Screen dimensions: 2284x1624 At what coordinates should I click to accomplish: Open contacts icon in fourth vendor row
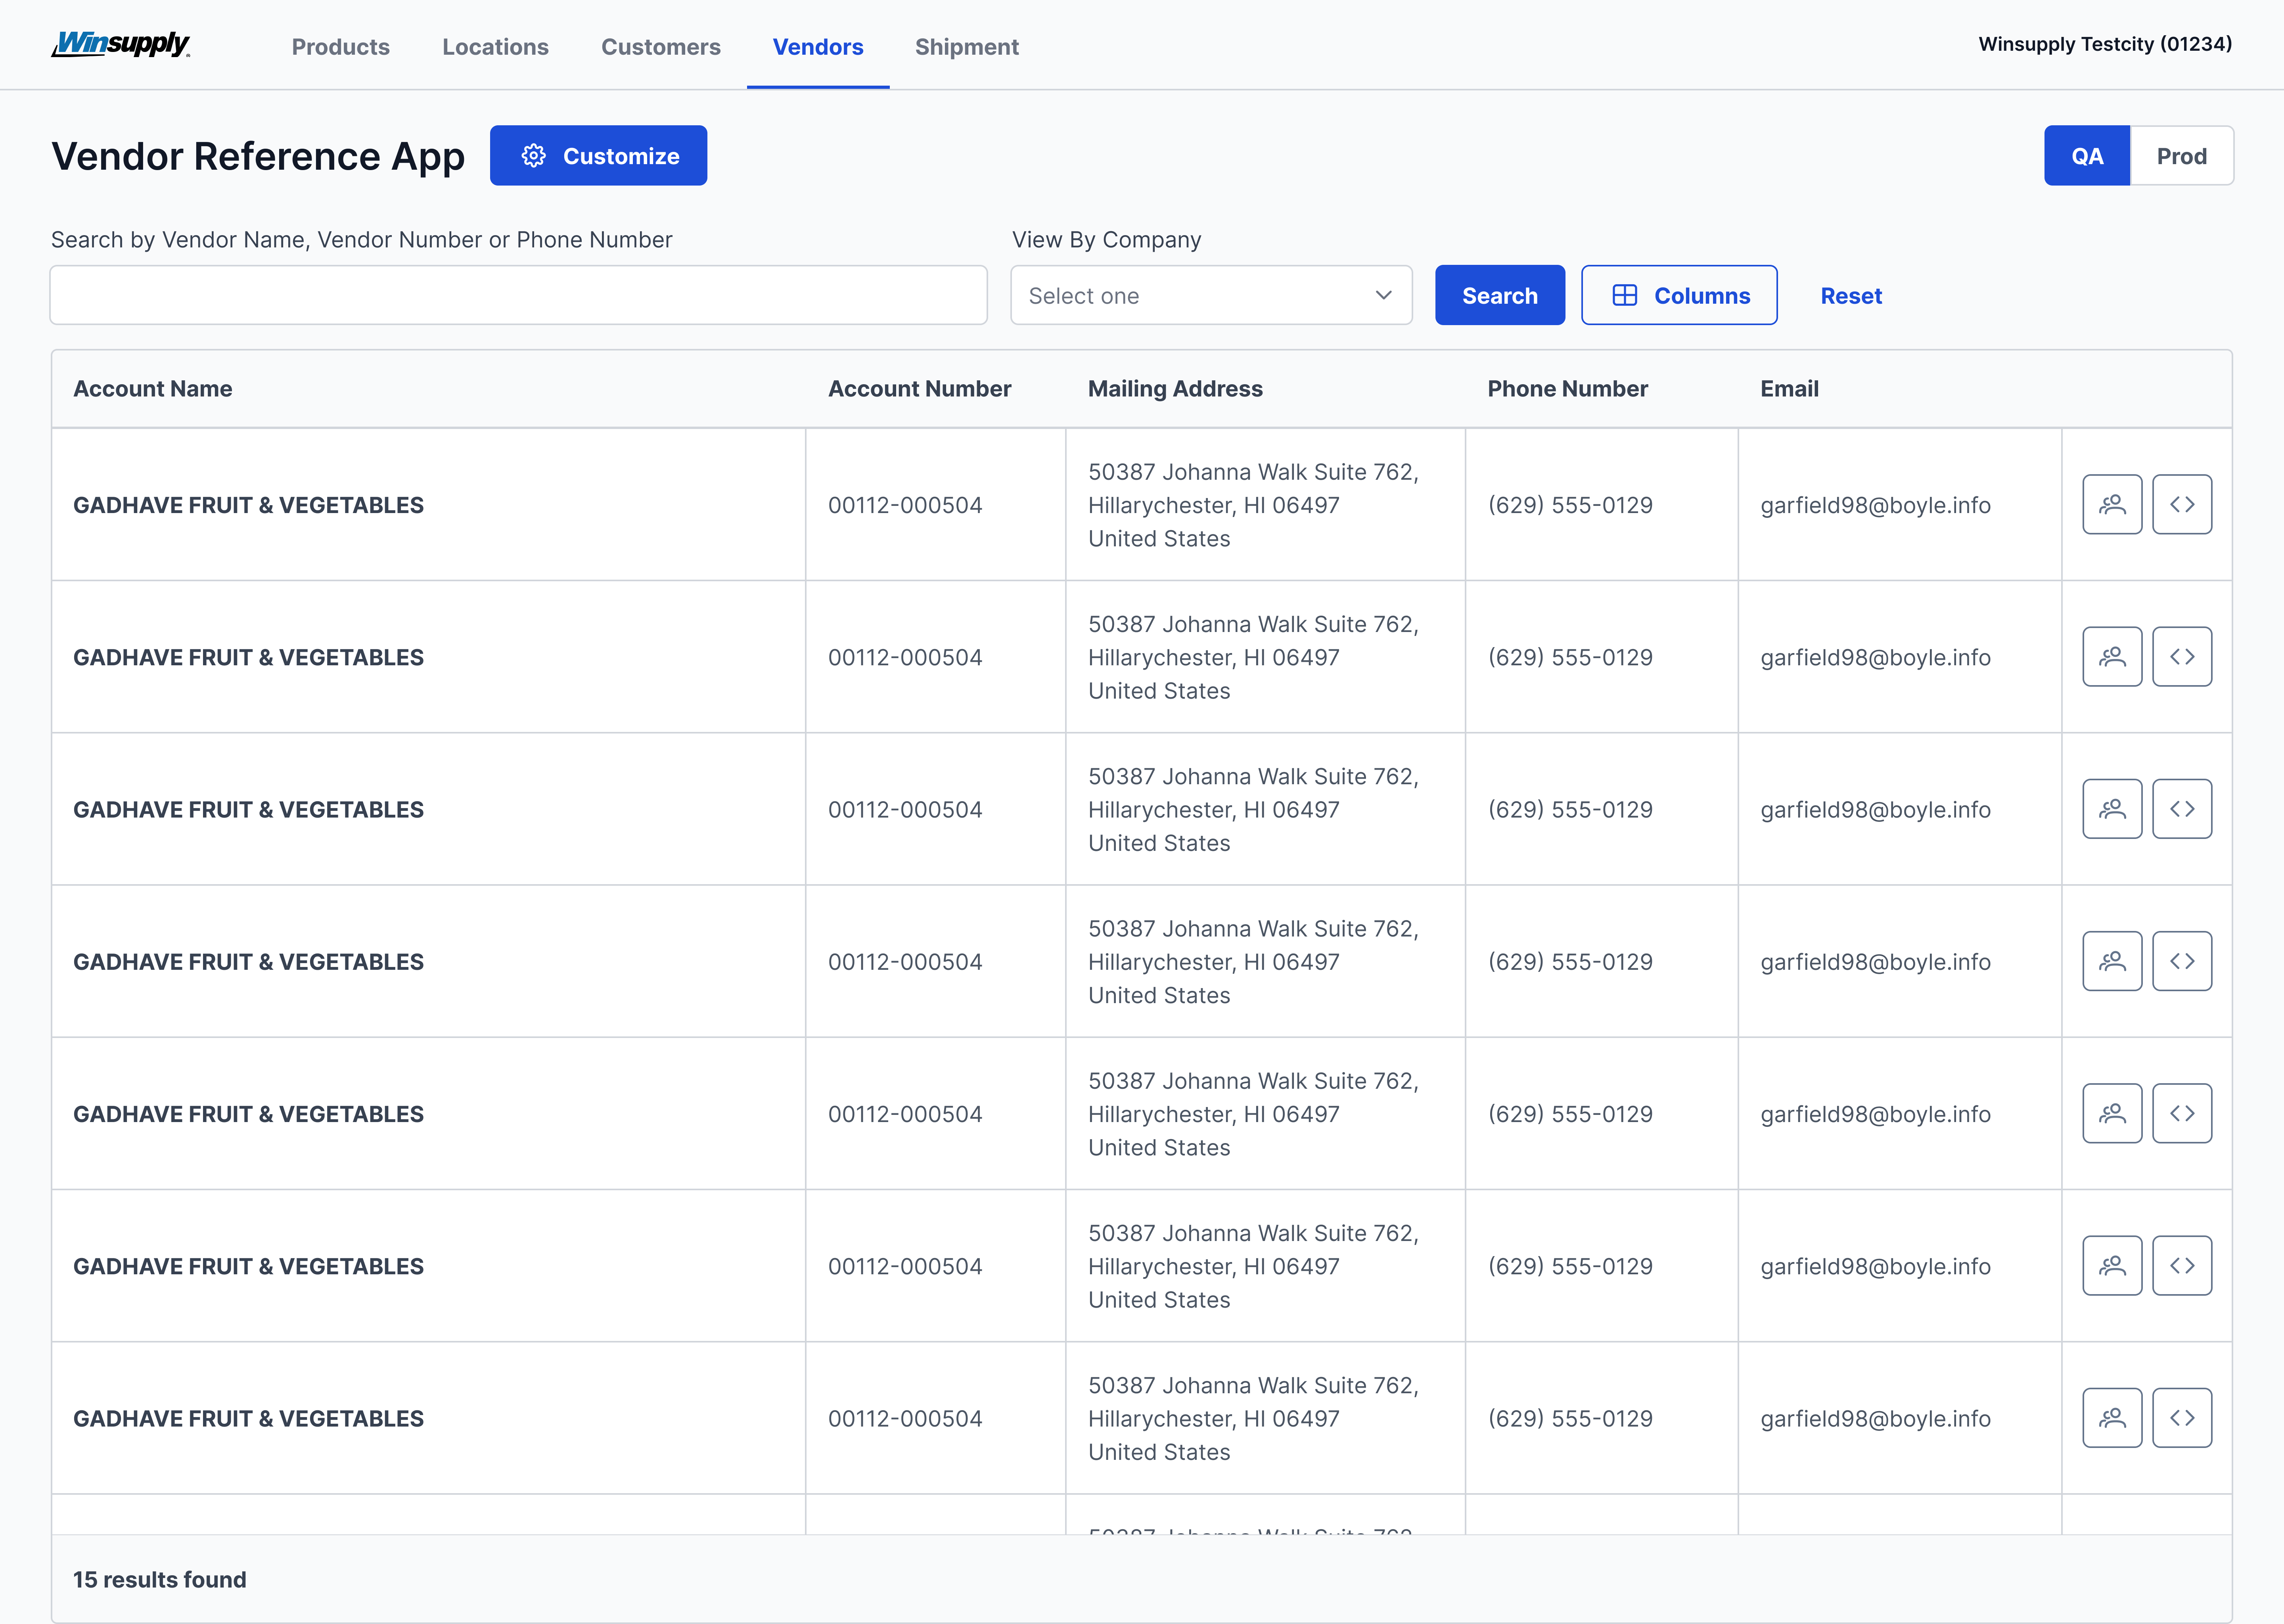(x=2111, y=961)
